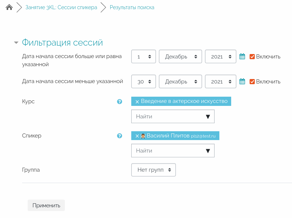Open calendar picker for session start date
Screen dimensions: 292x218
[242, 57]
